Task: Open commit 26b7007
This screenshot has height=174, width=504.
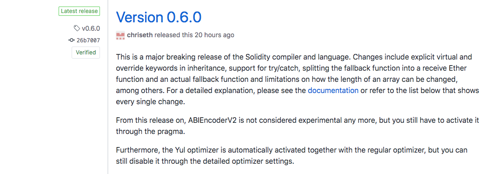Action: pos(88,40)
